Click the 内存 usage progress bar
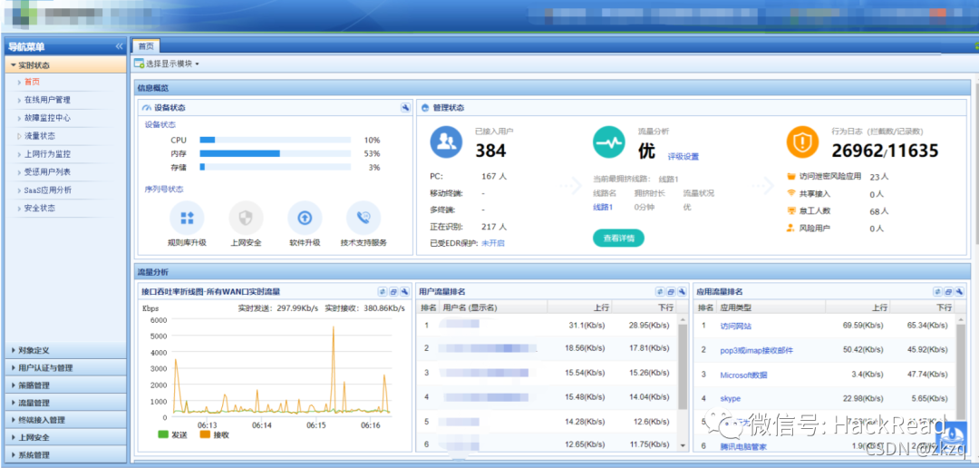This screenshot has height=468, width=979. [275, 153]
